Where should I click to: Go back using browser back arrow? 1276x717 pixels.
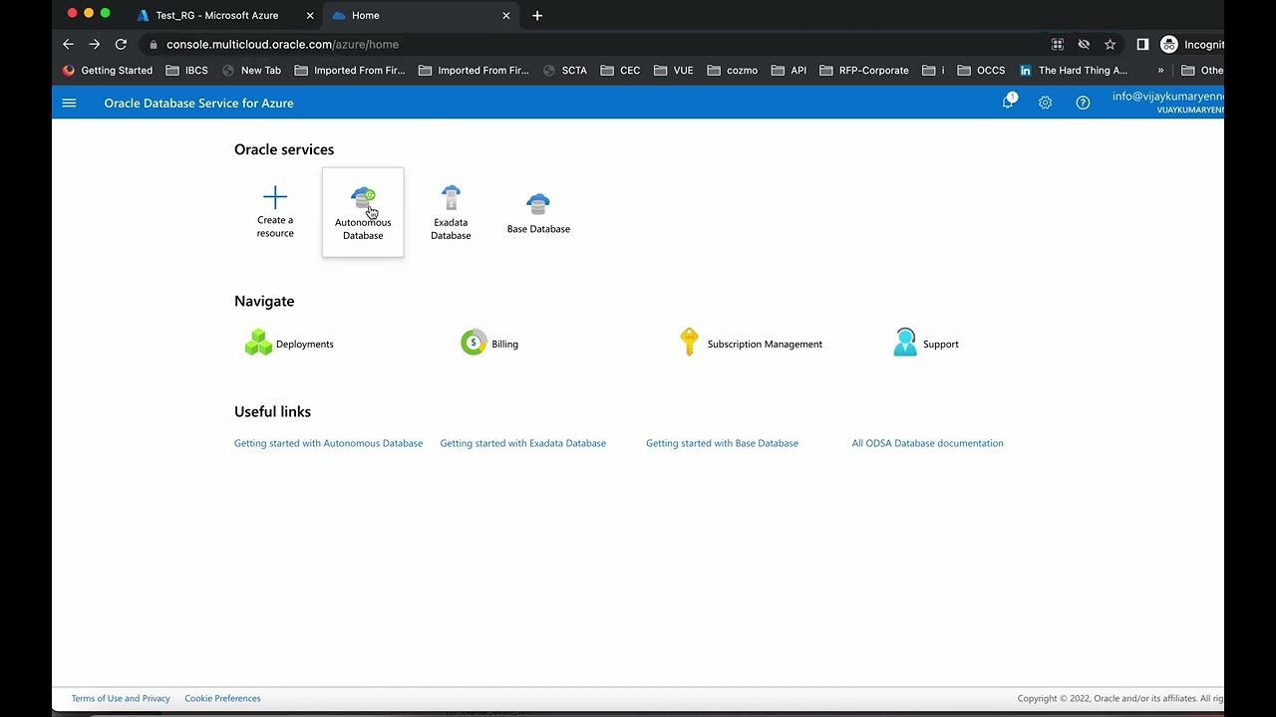[x=68, y=44]
